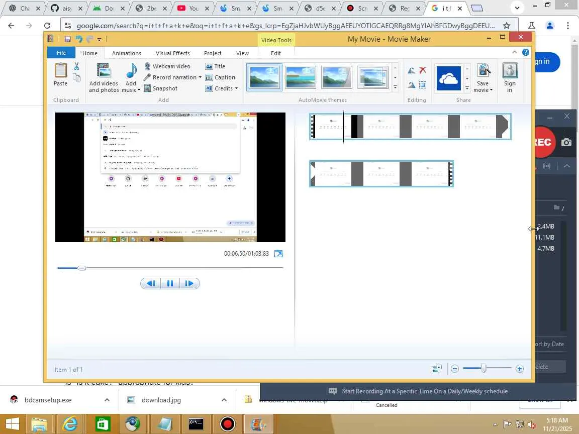Click Bandicam camera screenshot icon
Viewport: 579px width, 434px height.
(566, 143)
